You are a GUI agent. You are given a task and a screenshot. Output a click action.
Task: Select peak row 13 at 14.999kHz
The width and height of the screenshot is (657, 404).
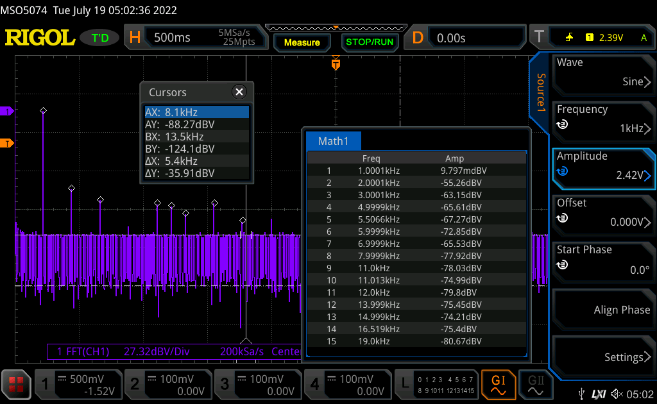click(416, 317)
